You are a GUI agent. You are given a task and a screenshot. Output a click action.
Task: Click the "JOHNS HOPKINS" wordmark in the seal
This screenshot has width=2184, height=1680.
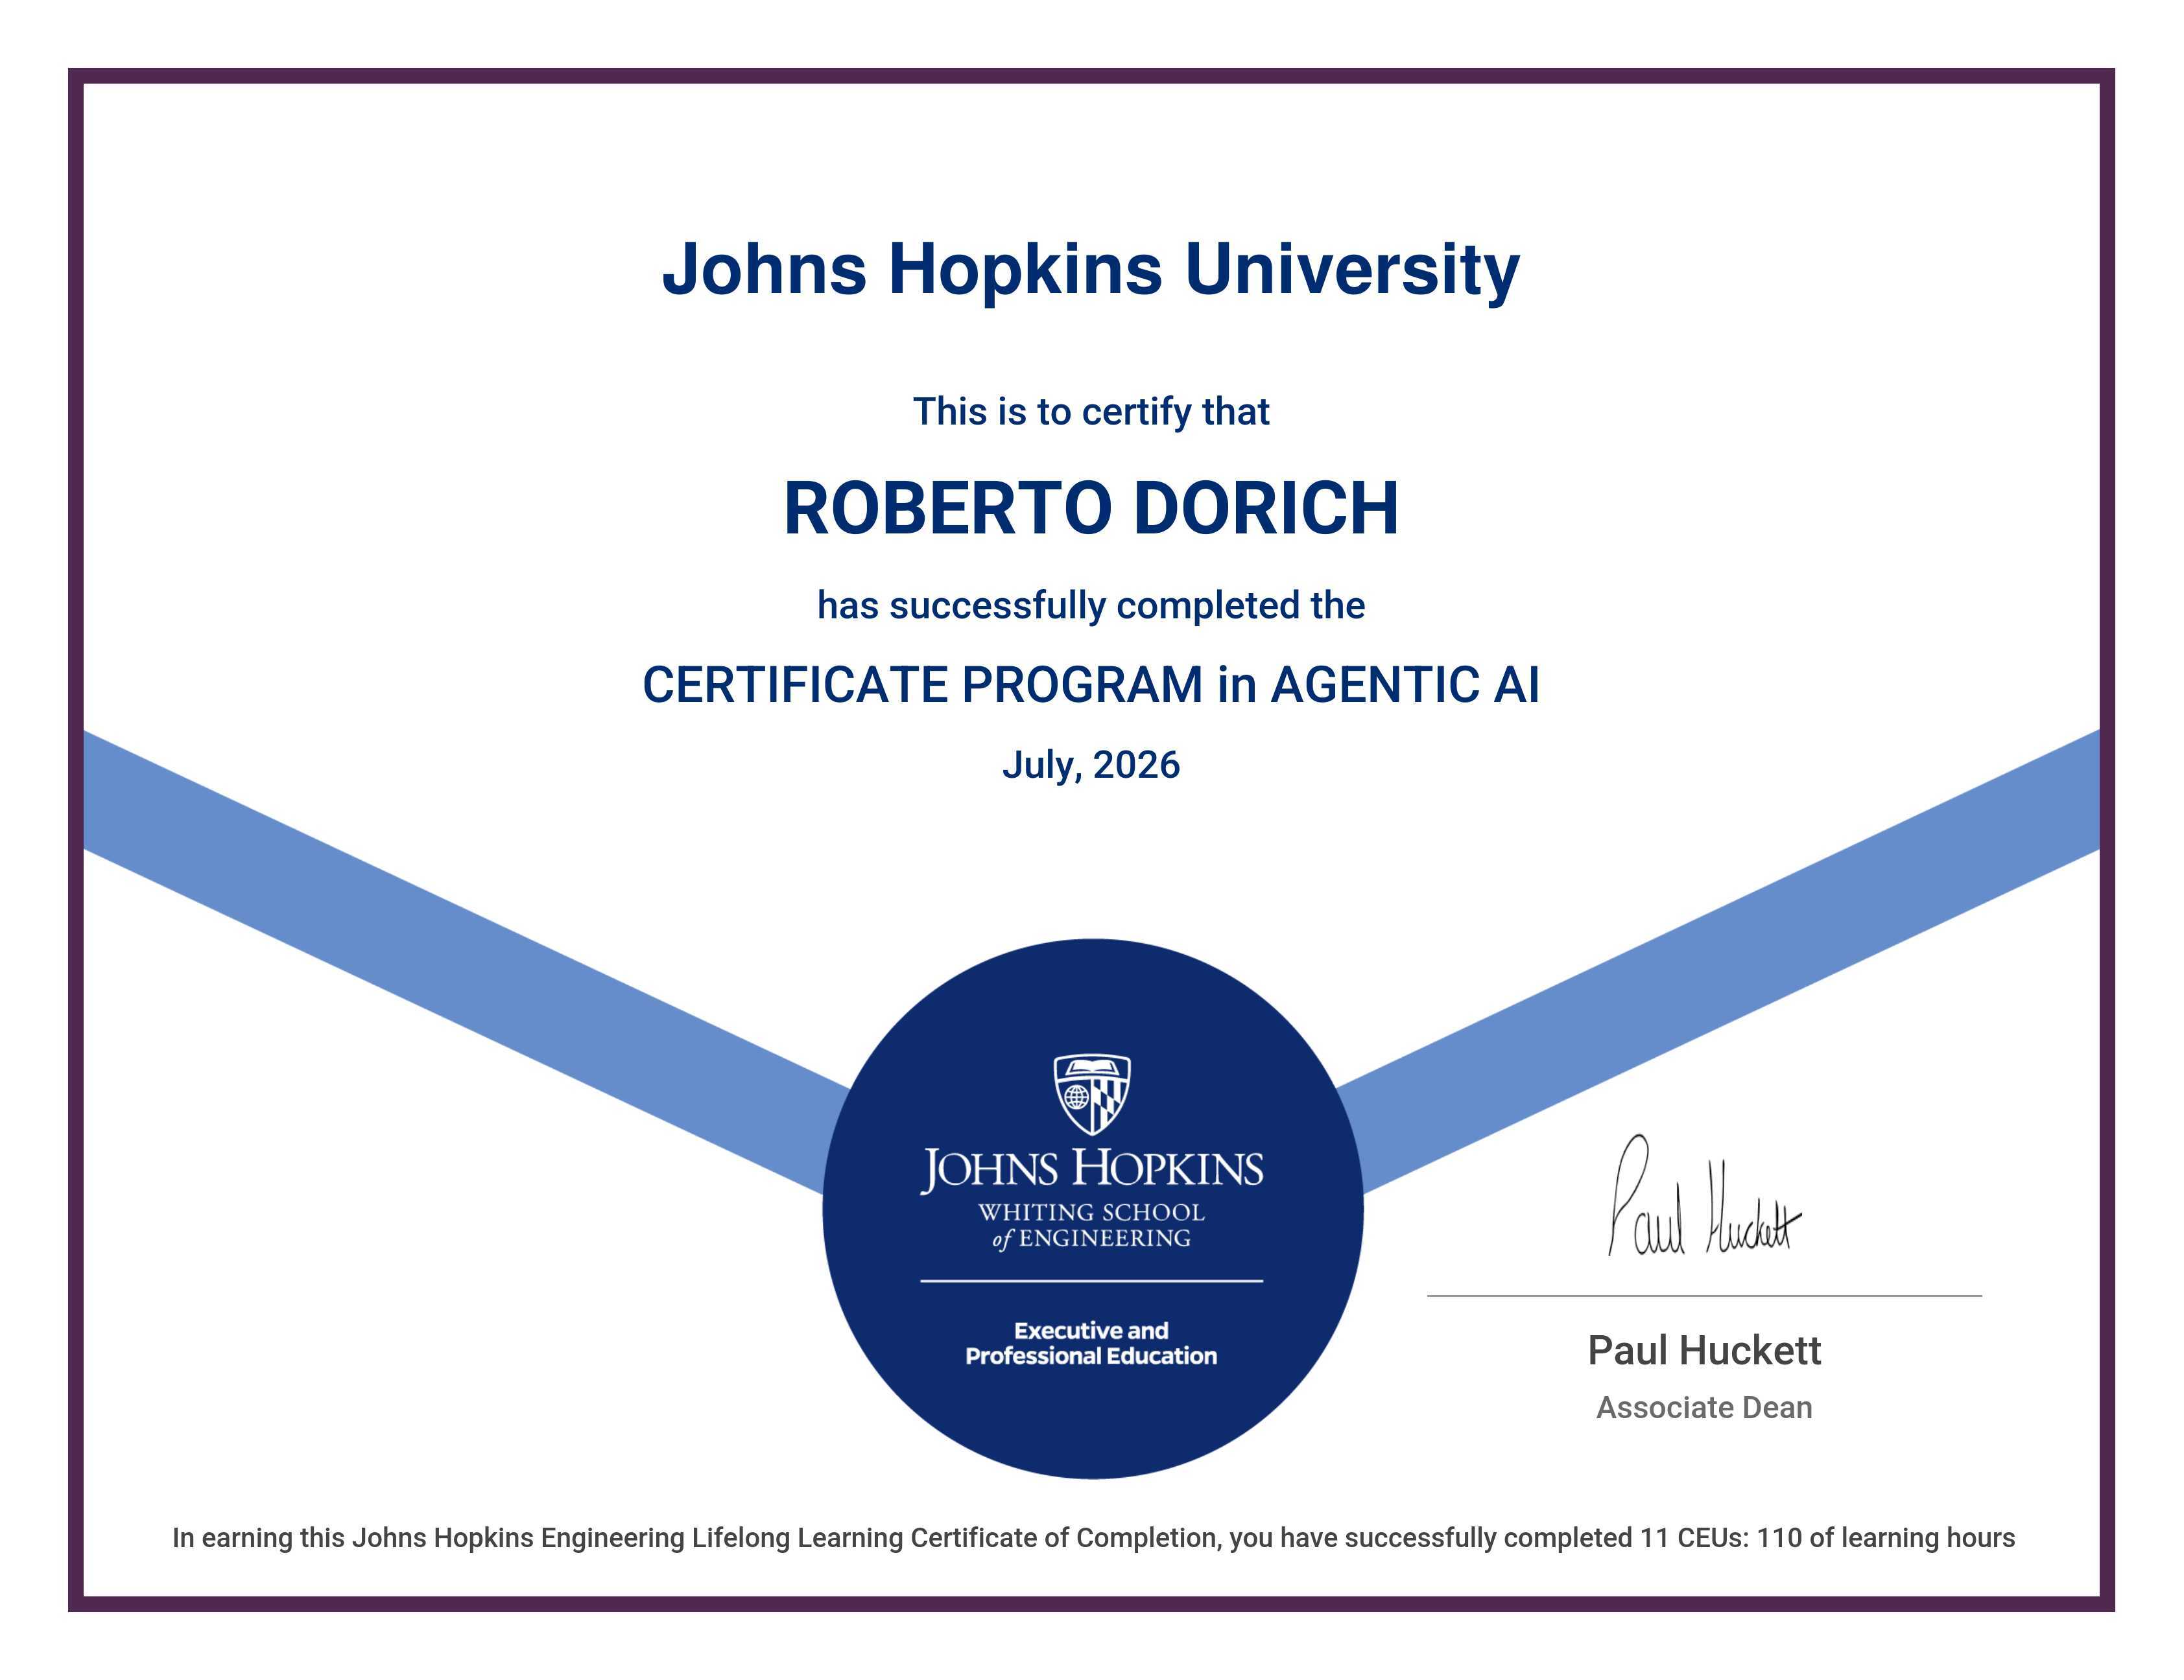tap(1092, 1169)
